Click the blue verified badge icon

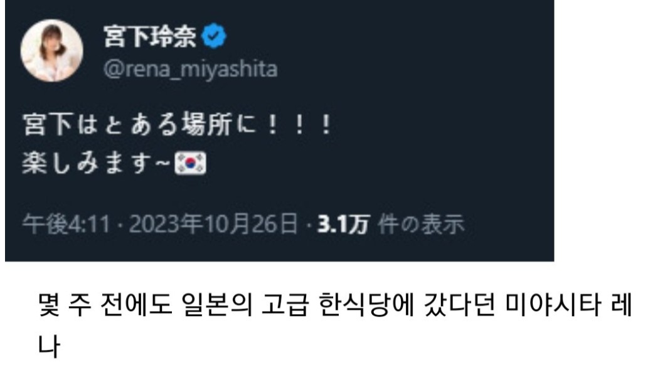pos(214,36)
